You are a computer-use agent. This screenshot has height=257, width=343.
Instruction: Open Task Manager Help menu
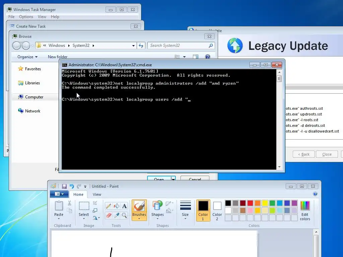click(55, 17)
